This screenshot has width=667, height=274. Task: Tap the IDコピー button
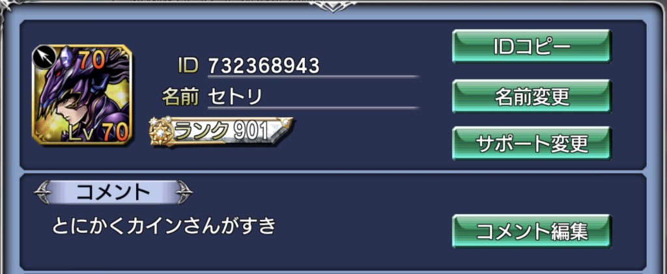coord(532,47)
